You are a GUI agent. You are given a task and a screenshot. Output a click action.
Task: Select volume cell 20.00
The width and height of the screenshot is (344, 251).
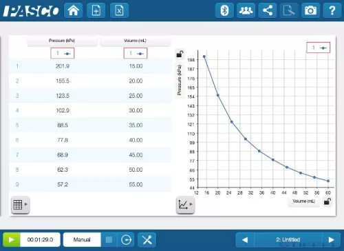point(136,81)
